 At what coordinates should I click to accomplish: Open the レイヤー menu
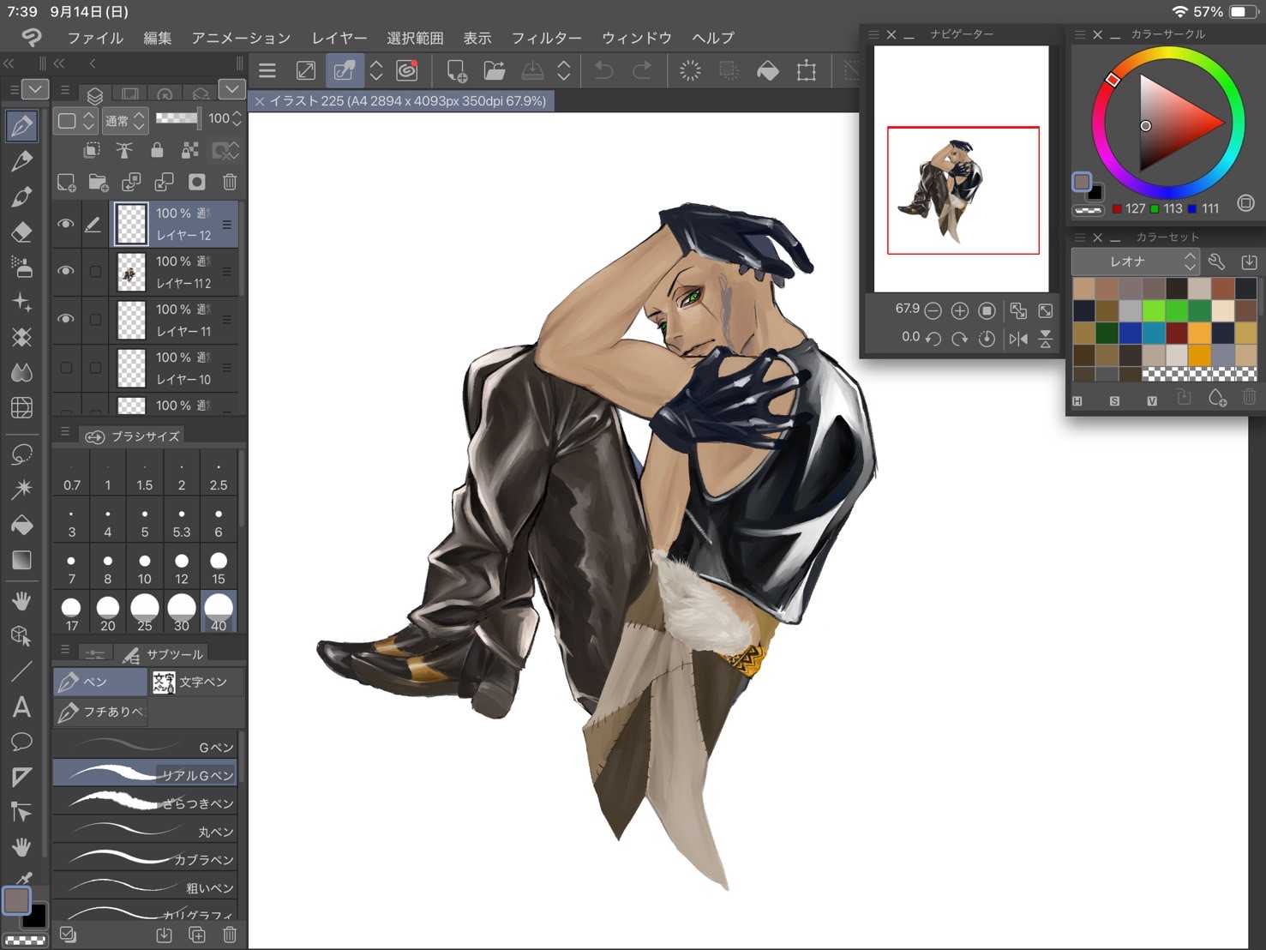339,38
